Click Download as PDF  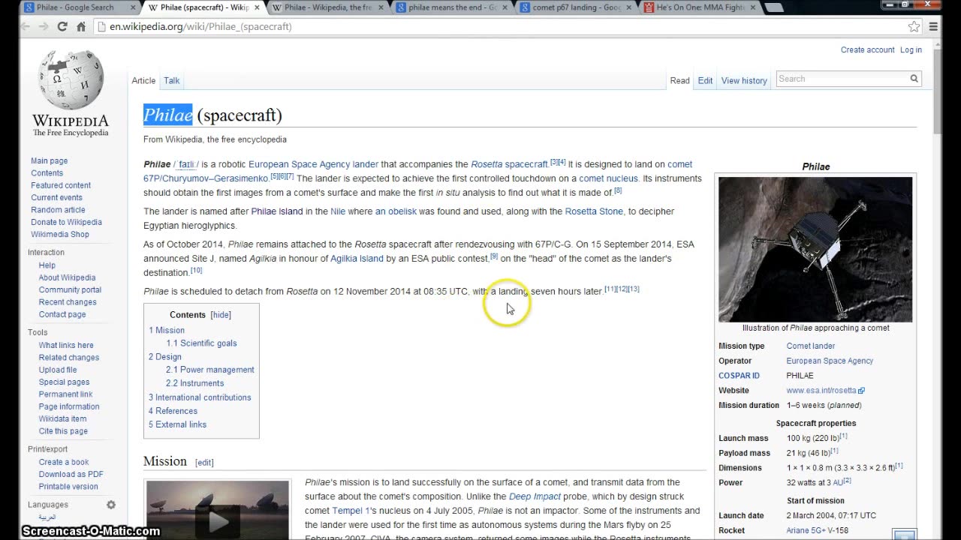pyautogui.click(x=71, y=474)
